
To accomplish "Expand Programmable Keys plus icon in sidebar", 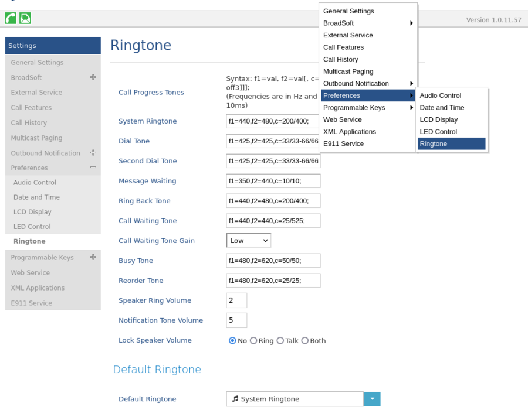I will [x=93, y=257].
